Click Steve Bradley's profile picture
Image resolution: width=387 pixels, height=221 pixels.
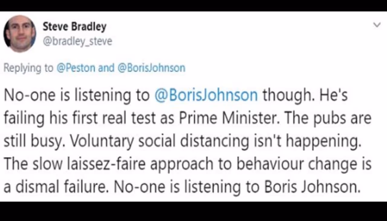click(x=20, y=34)
